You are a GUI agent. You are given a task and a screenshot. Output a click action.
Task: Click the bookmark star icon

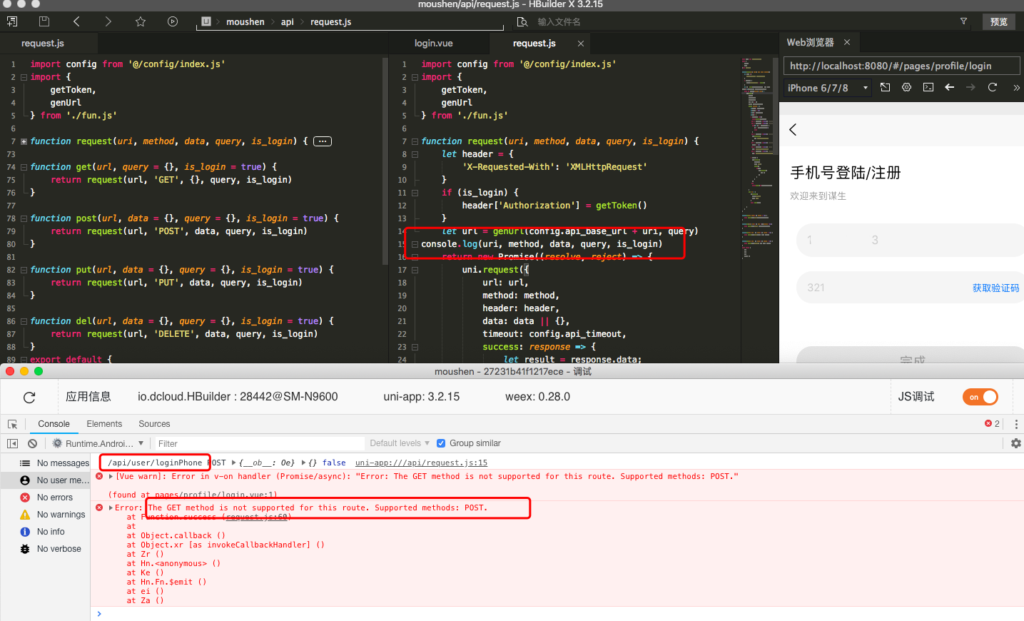[141, 21]
